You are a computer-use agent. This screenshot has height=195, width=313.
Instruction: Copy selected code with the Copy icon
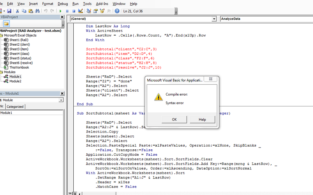click(24, 11)
